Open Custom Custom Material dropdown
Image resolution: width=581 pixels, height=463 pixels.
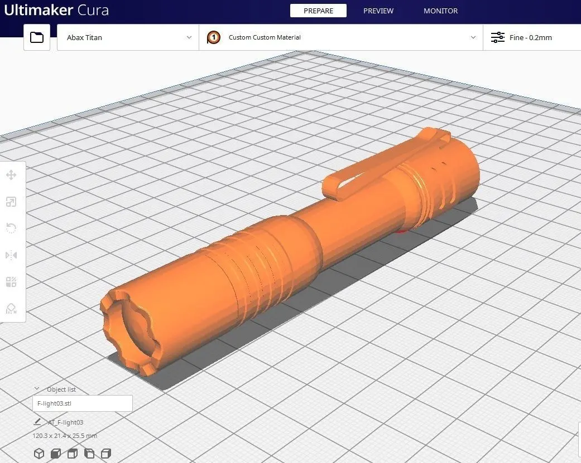pos(341,37)
